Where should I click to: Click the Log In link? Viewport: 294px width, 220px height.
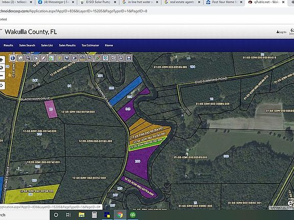click(281, 32)
